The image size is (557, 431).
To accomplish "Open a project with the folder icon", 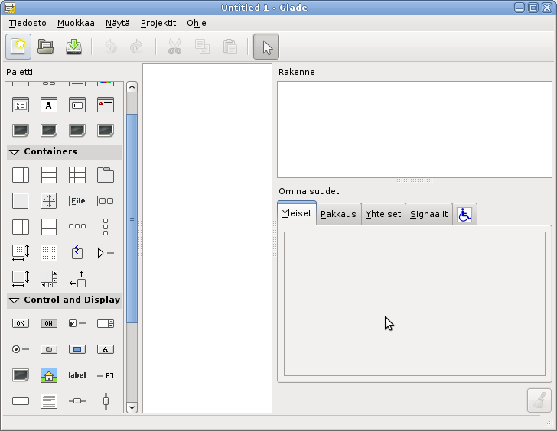I will (x=46, y=47).
